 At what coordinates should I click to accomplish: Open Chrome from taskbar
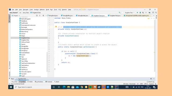click(x=82, y=87)
